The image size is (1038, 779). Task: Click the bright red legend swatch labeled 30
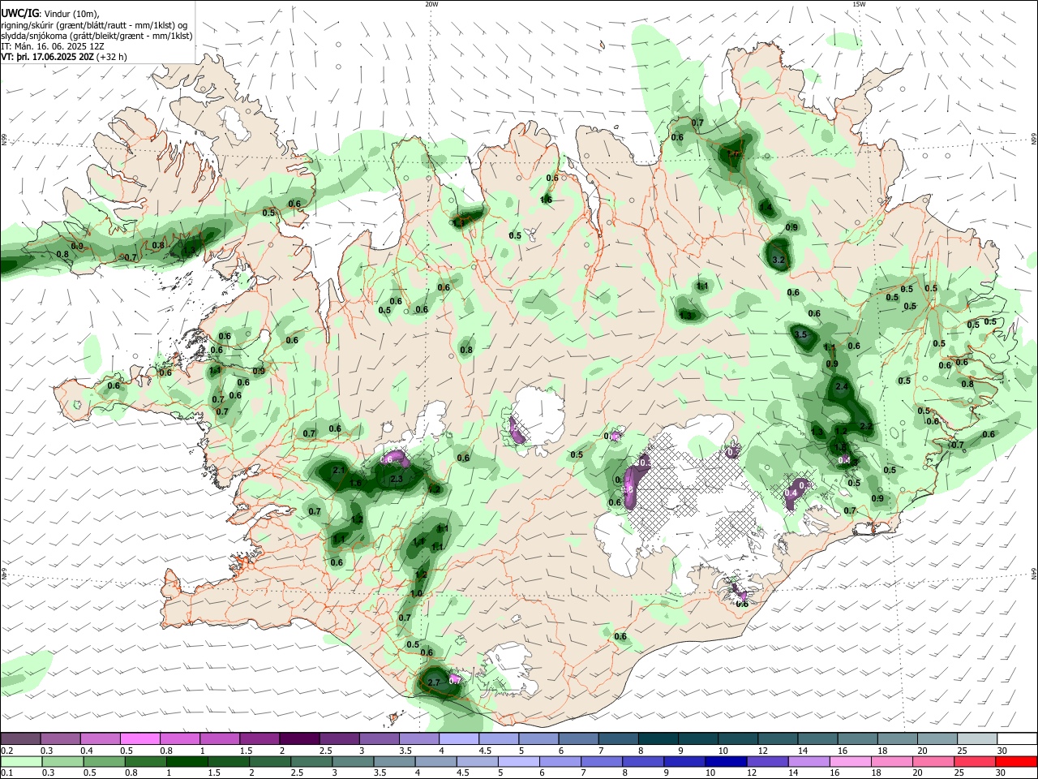pos(1017,761)
